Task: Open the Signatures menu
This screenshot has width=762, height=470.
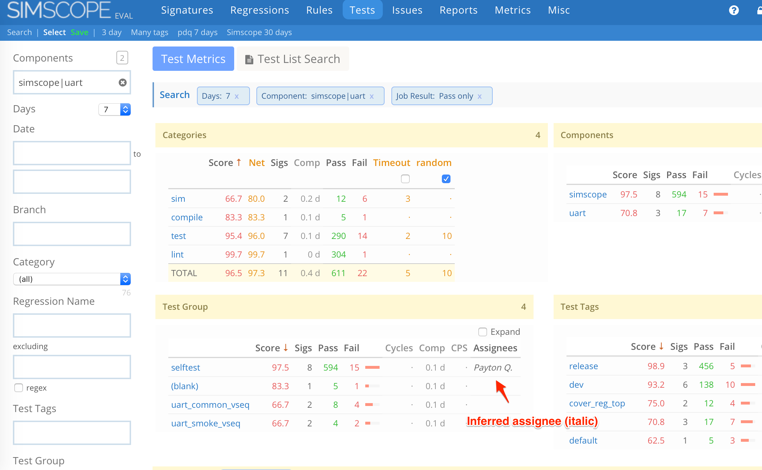Action: tap(187, 10)
